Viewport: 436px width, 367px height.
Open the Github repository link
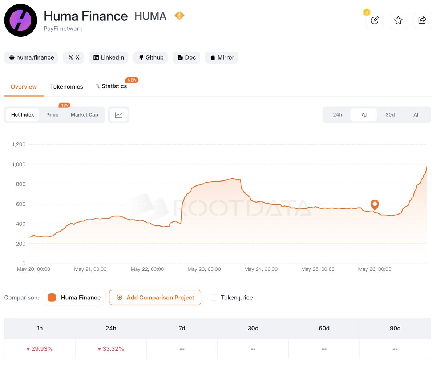pos(151,57)
